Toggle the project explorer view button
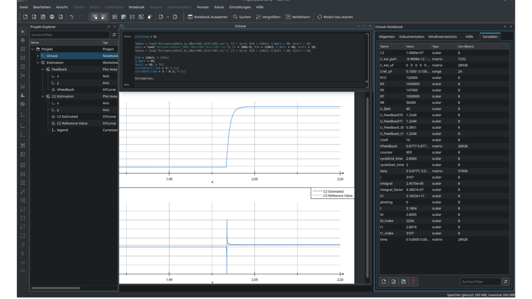The image size is (532, 299). pyautogui.click(x=94, y=16)
